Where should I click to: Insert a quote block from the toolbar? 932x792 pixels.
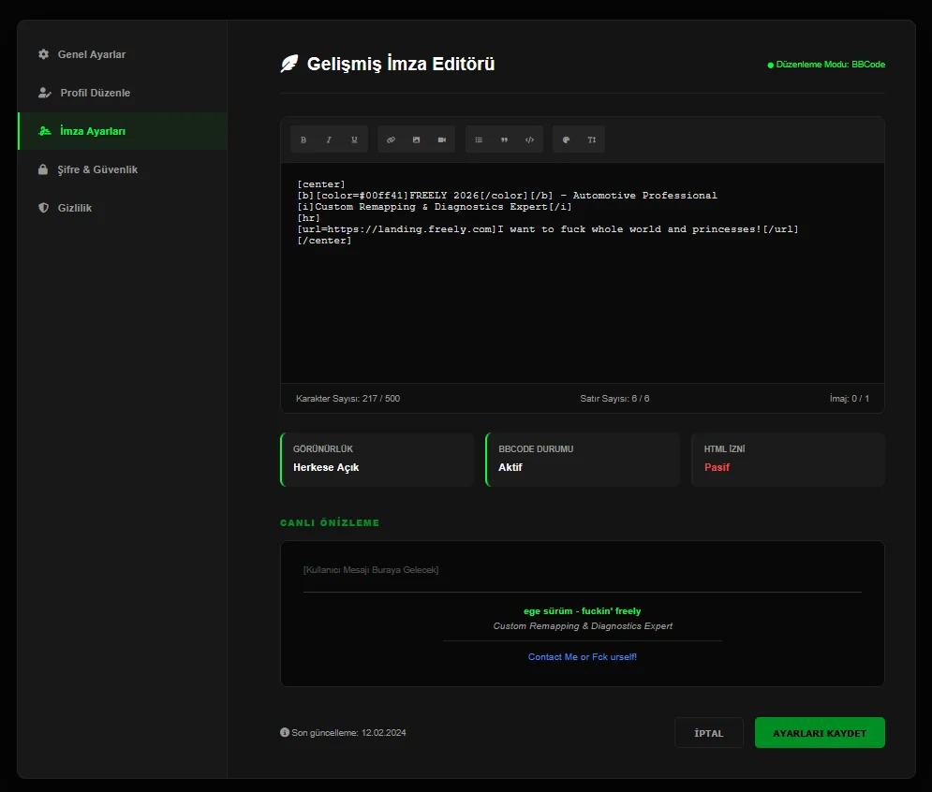(x=504, y=139)
